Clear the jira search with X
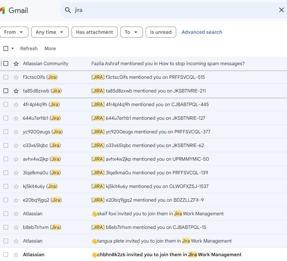This screenshot has height=261, width=287. 281,10
